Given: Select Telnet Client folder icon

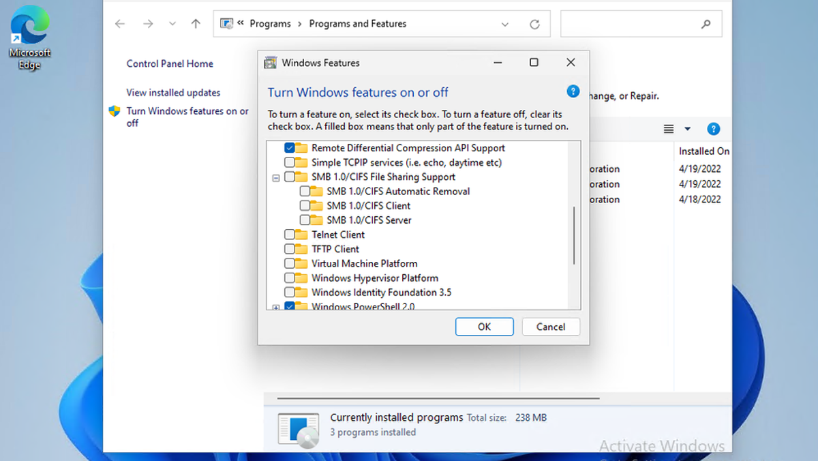Looking at the screenshot, I should pos(301,235).
